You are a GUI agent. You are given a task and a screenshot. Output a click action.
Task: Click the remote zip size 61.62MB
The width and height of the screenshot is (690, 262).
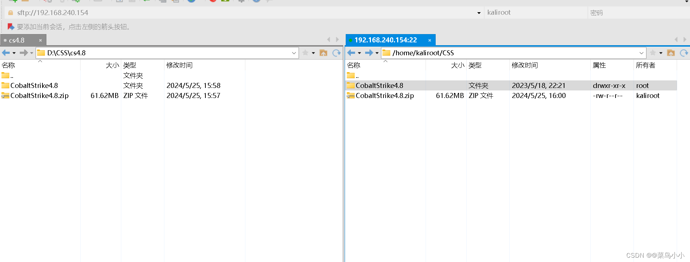450,95
